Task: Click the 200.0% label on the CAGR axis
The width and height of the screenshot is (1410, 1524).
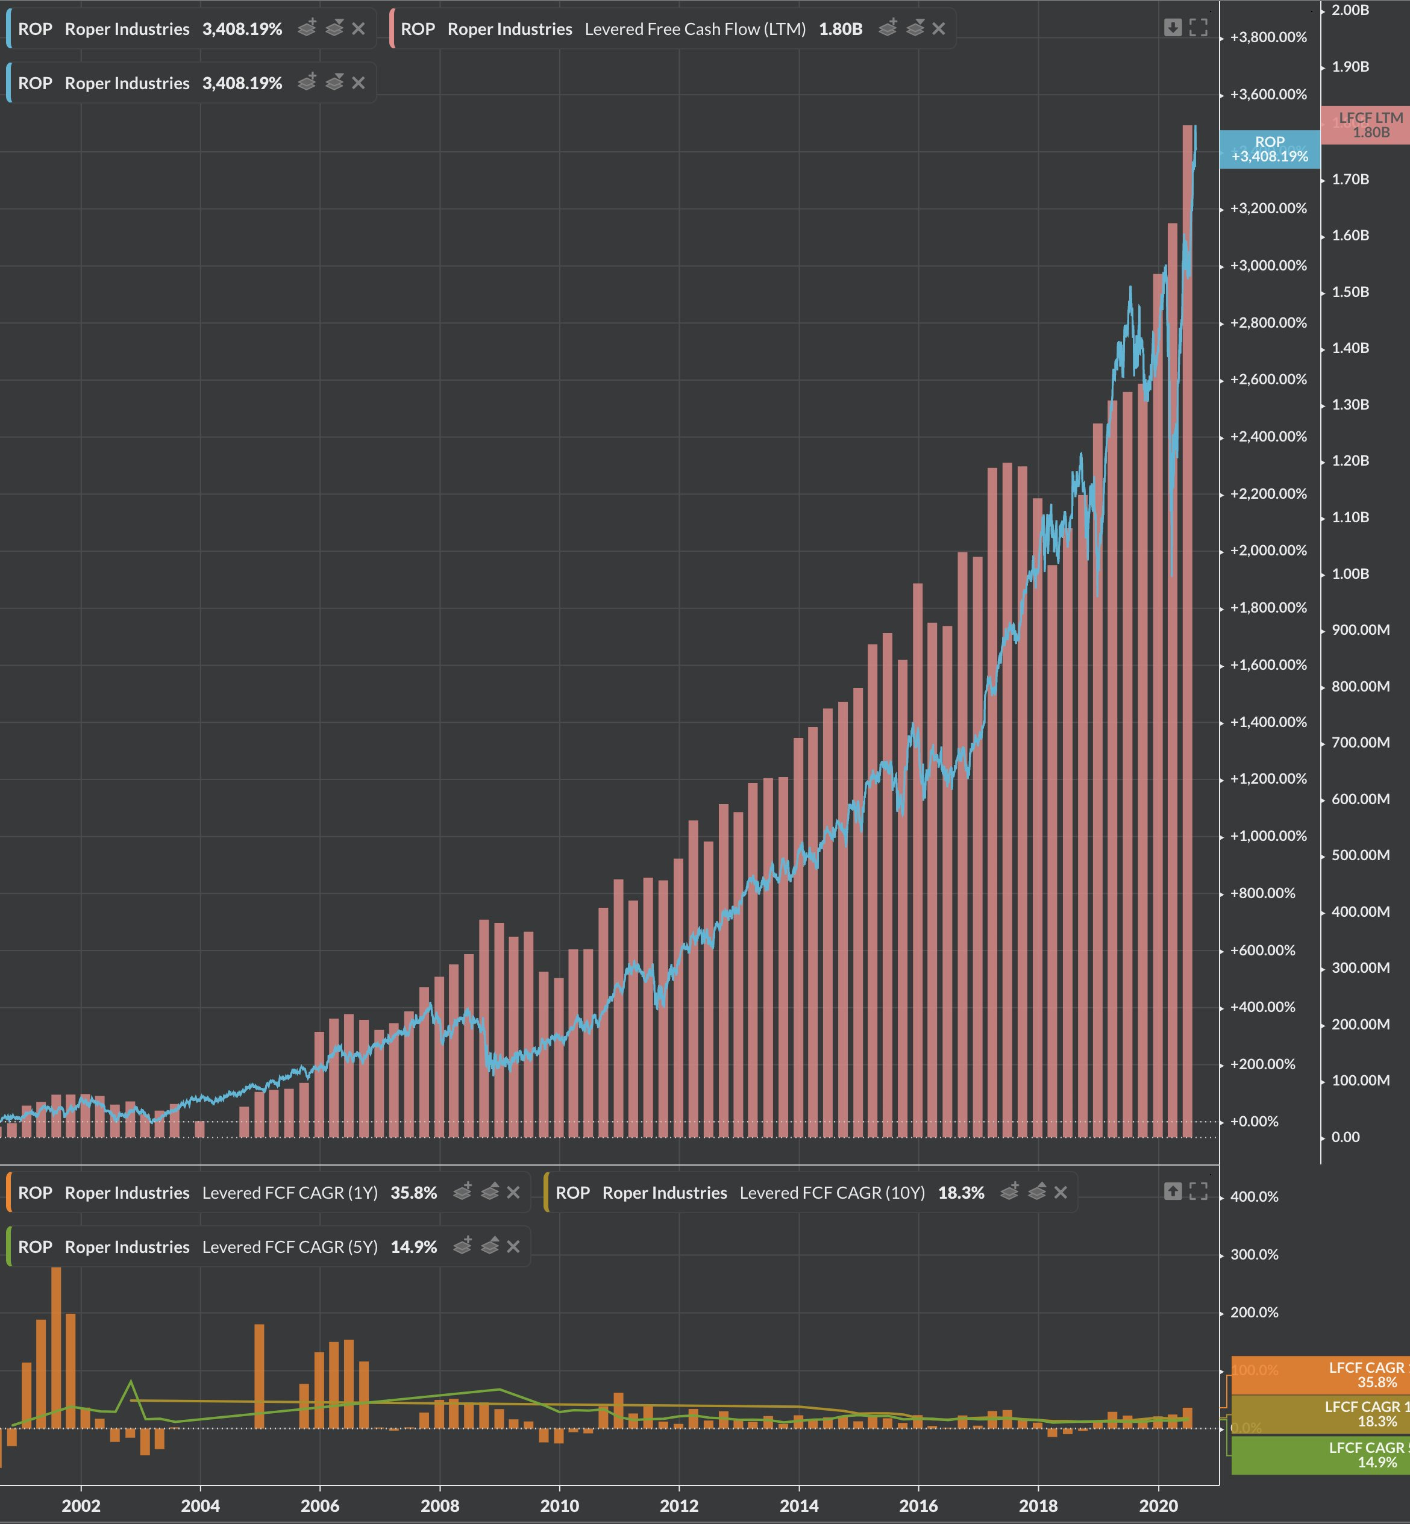Action: [1255, 1313]
